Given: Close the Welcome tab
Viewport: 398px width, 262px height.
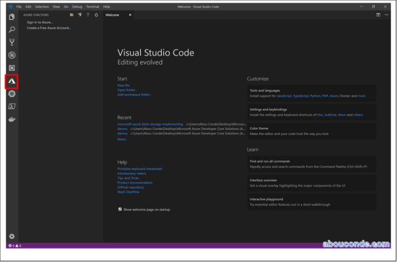Looking at the screenshot, I should [x=130, y=15].
